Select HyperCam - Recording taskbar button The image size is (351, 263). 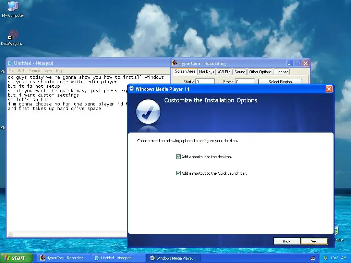coord(63,258)
